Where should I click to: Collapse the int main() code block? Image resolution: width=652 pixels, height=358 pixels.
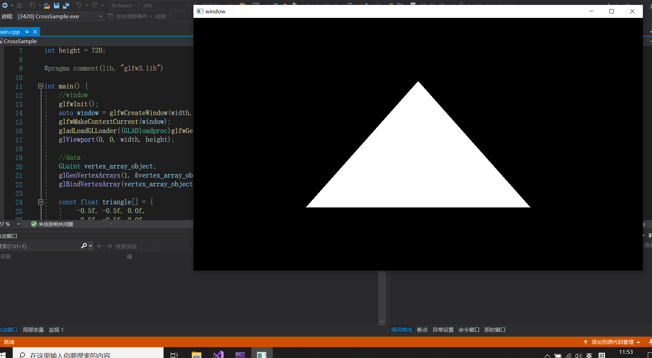pyautogui.click(x=41, y=86)
